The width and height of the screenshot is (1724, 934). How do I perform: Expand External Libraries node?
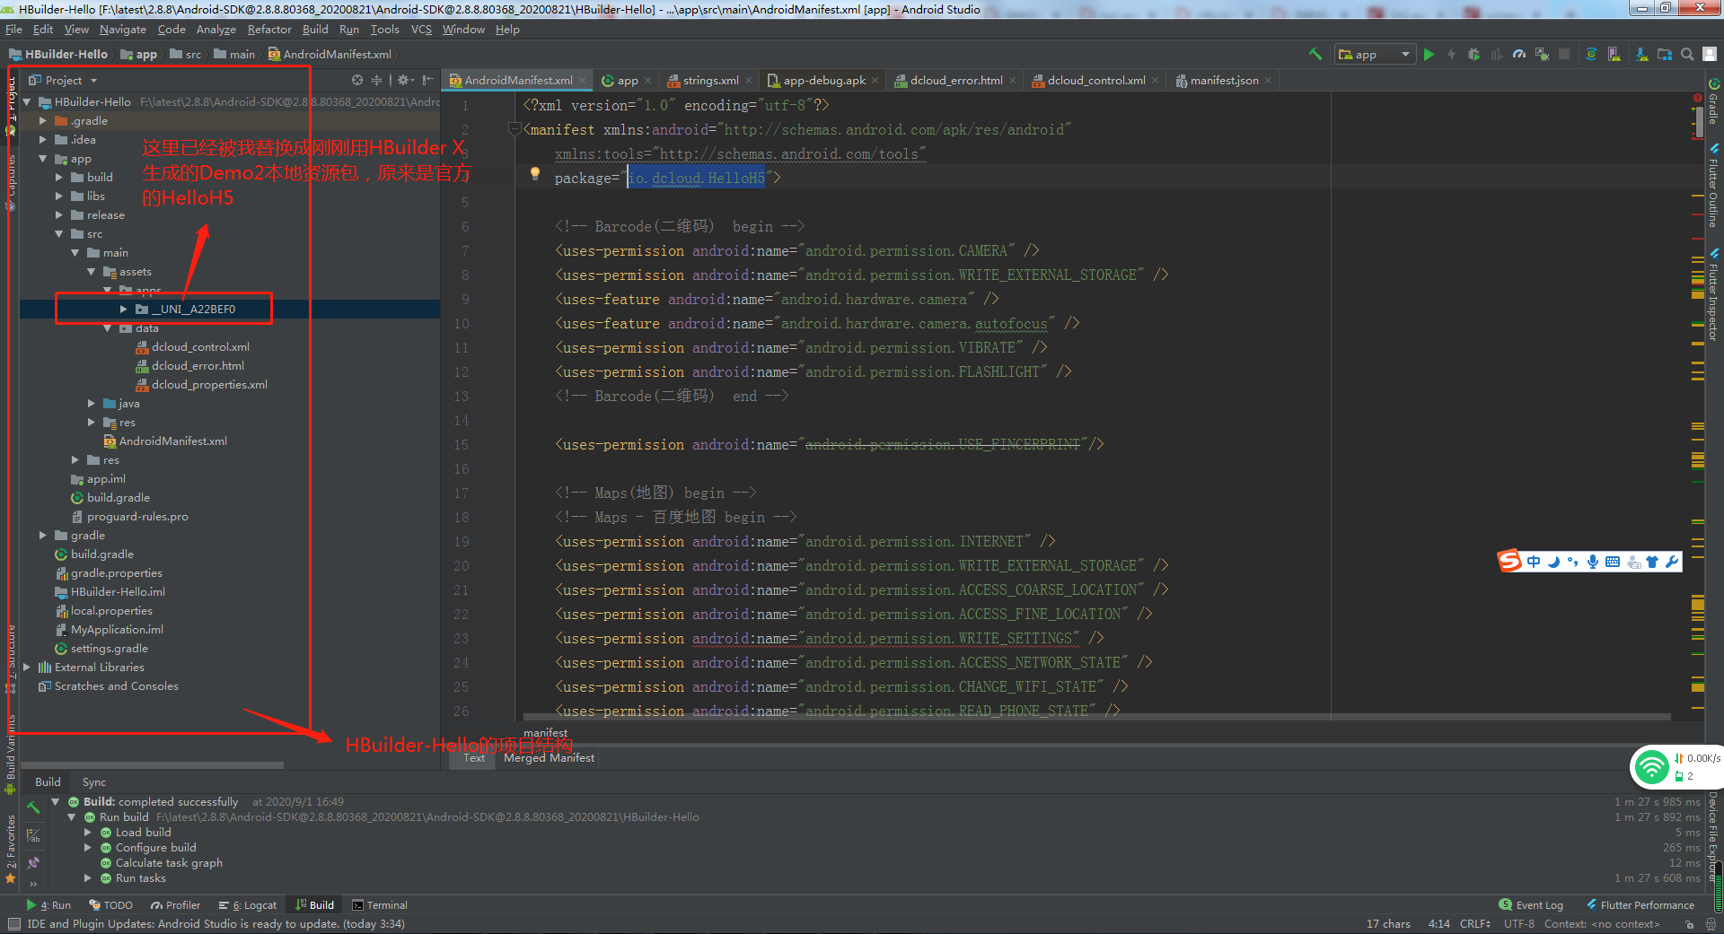point(27,668)
